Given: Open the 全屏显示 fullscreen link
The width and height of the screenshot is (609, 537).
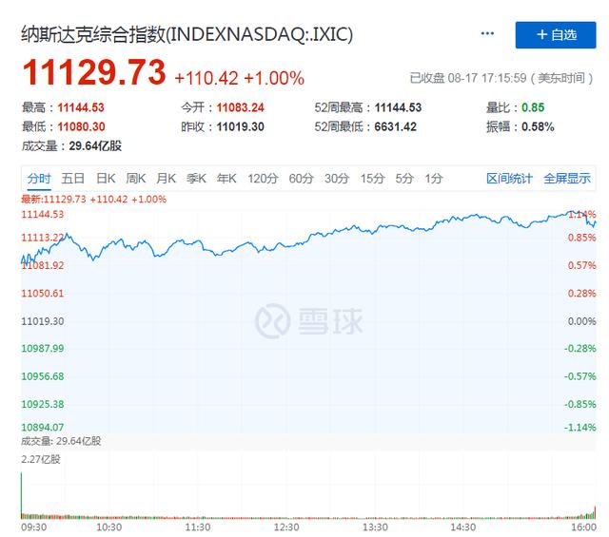Looking at the screenshot, I should tap(567, 179).
